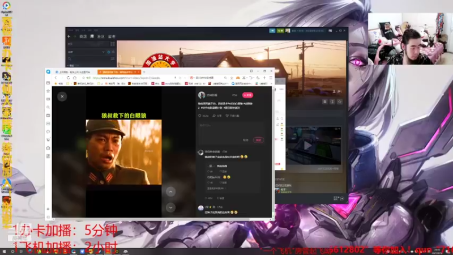Open the Steam Library (库) tab
453x255 pixels.
[x=92, y=36]
